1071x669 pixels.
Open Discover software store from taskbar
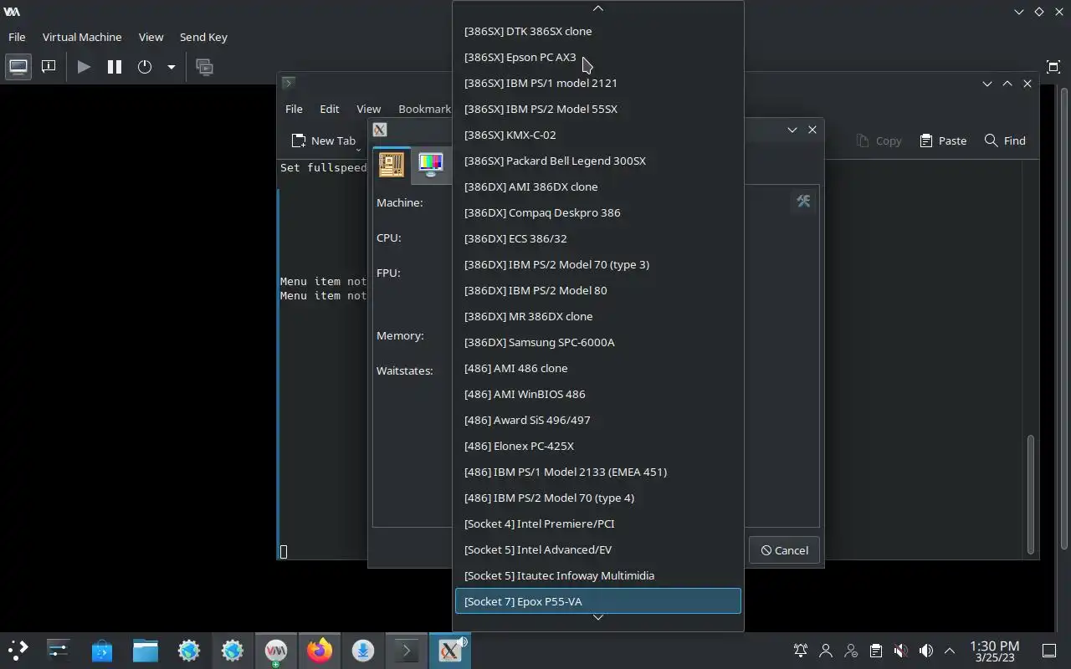[102, 650]
